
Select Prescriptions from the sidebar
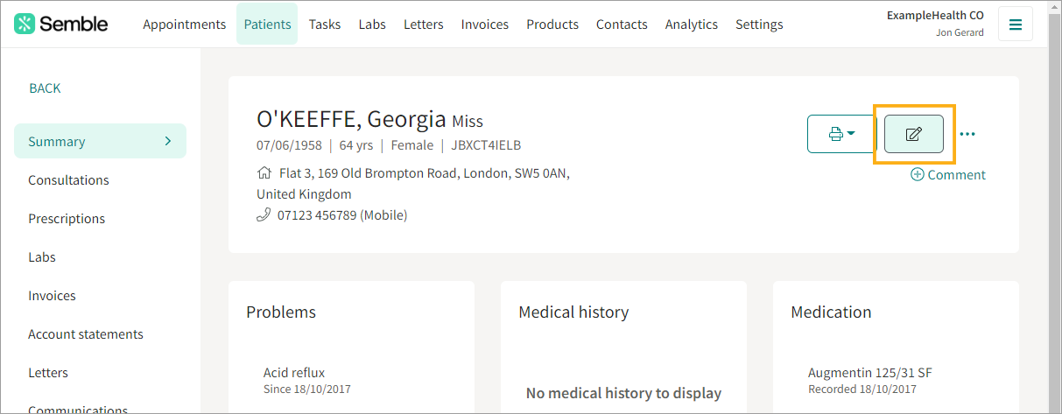tap(67, 219)
